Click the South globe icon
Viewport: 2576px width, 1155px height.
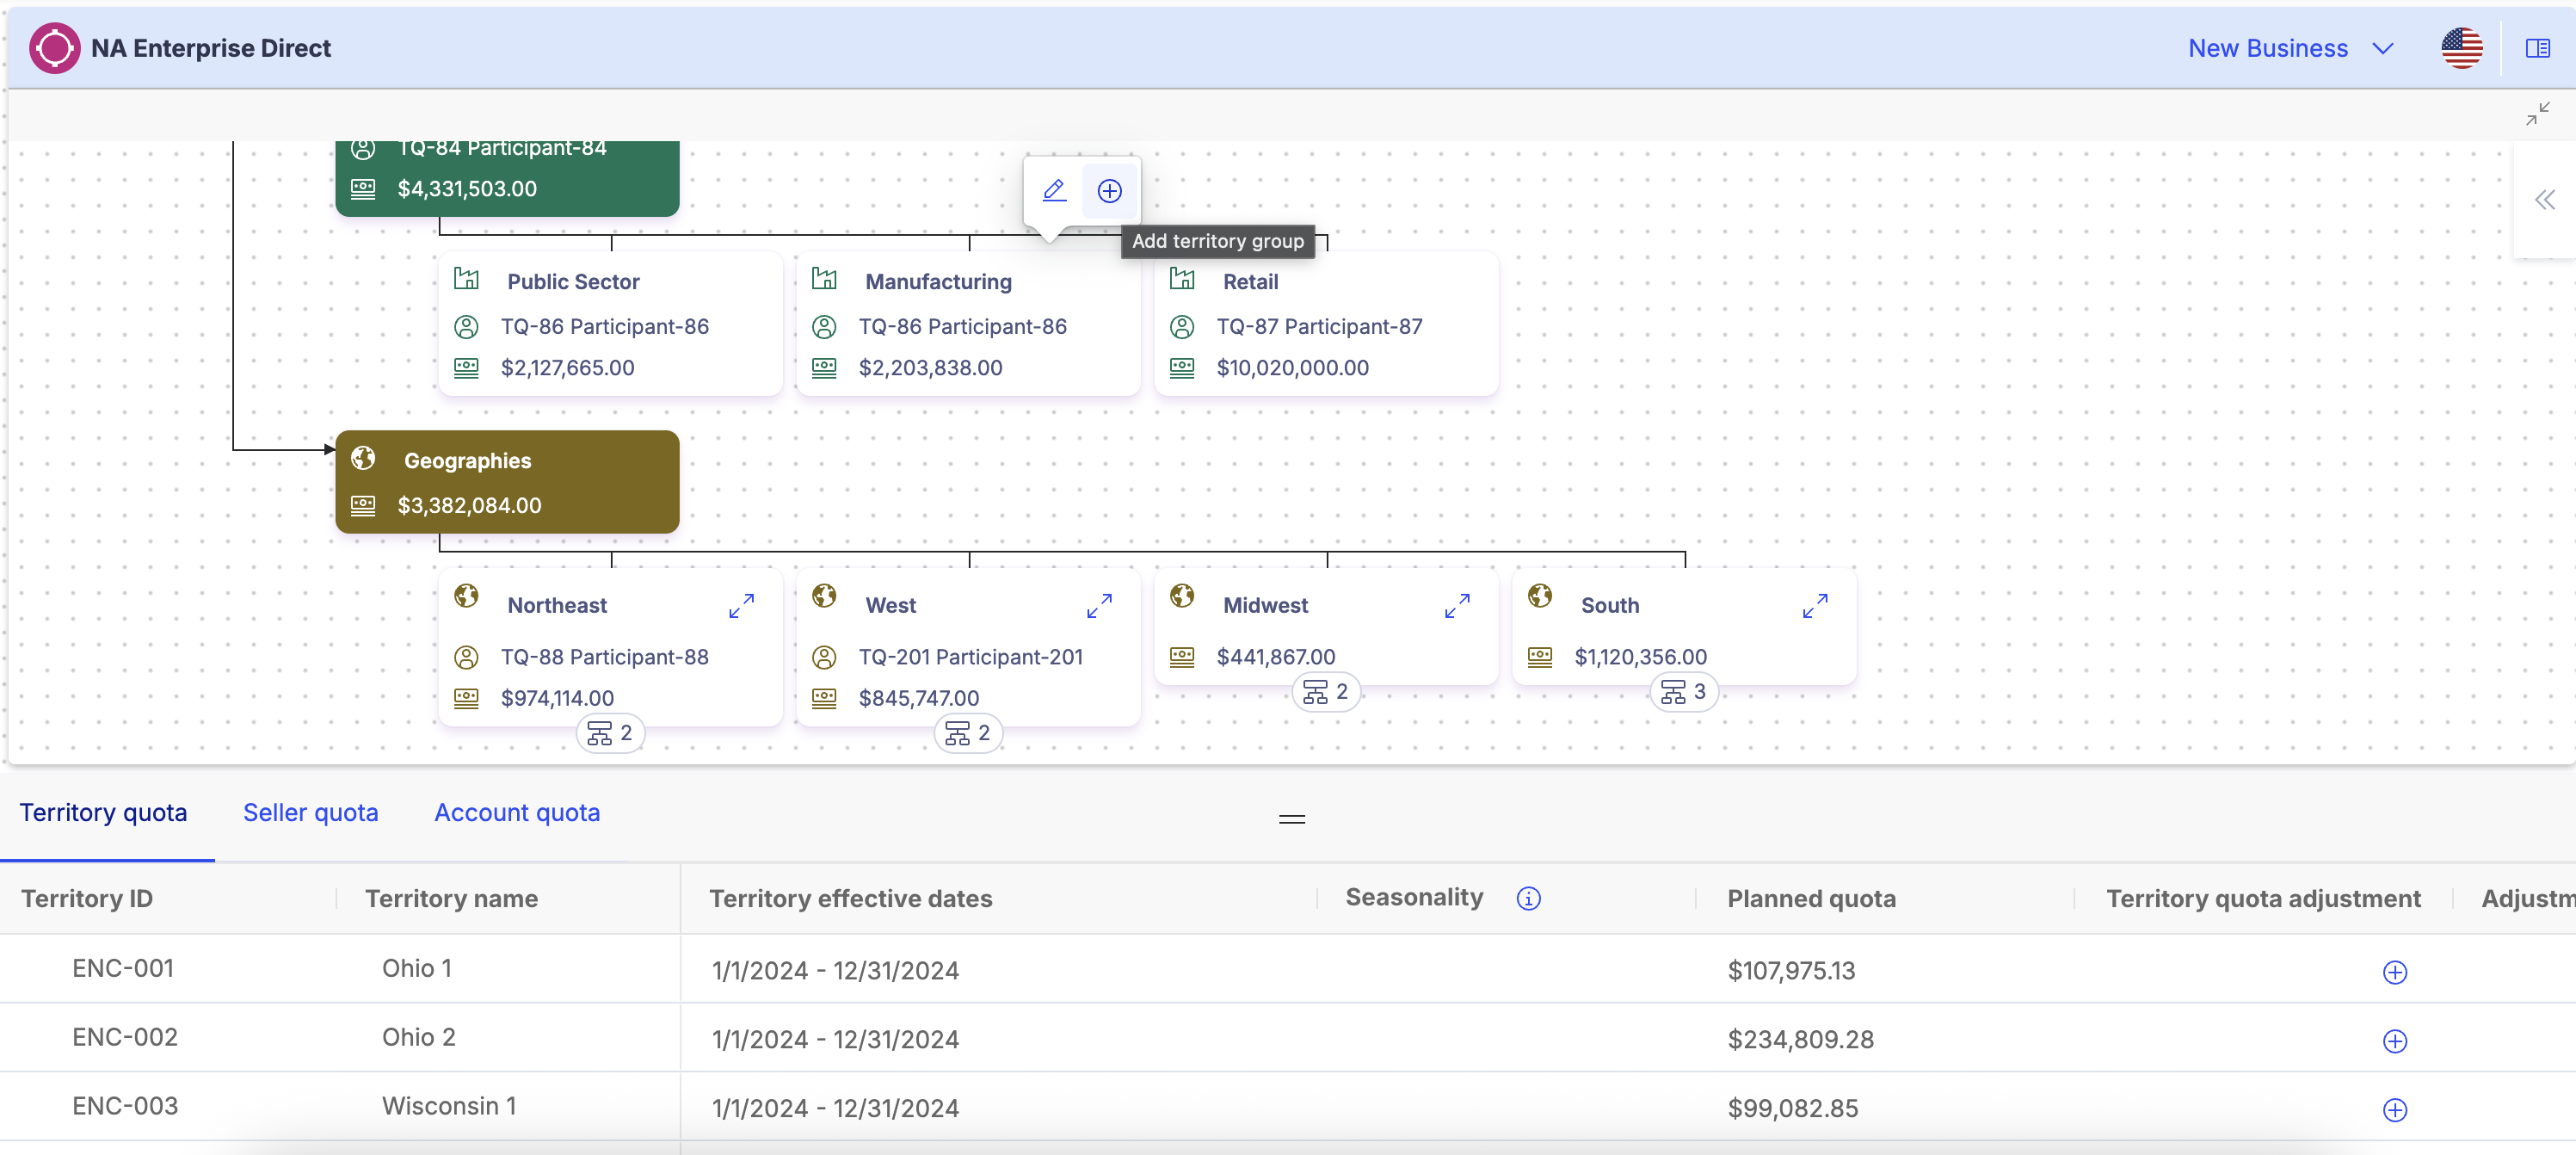click(x=1540, y=596)
